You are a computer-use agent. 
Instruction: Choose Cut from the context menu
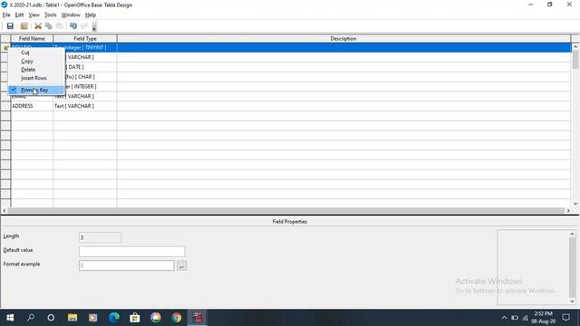pos(36,53)
